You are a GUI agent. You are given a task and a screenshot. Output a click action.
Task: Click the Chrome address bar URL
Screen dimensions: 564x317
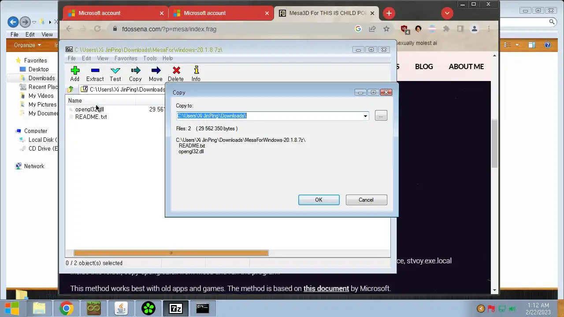click(169, 29)
